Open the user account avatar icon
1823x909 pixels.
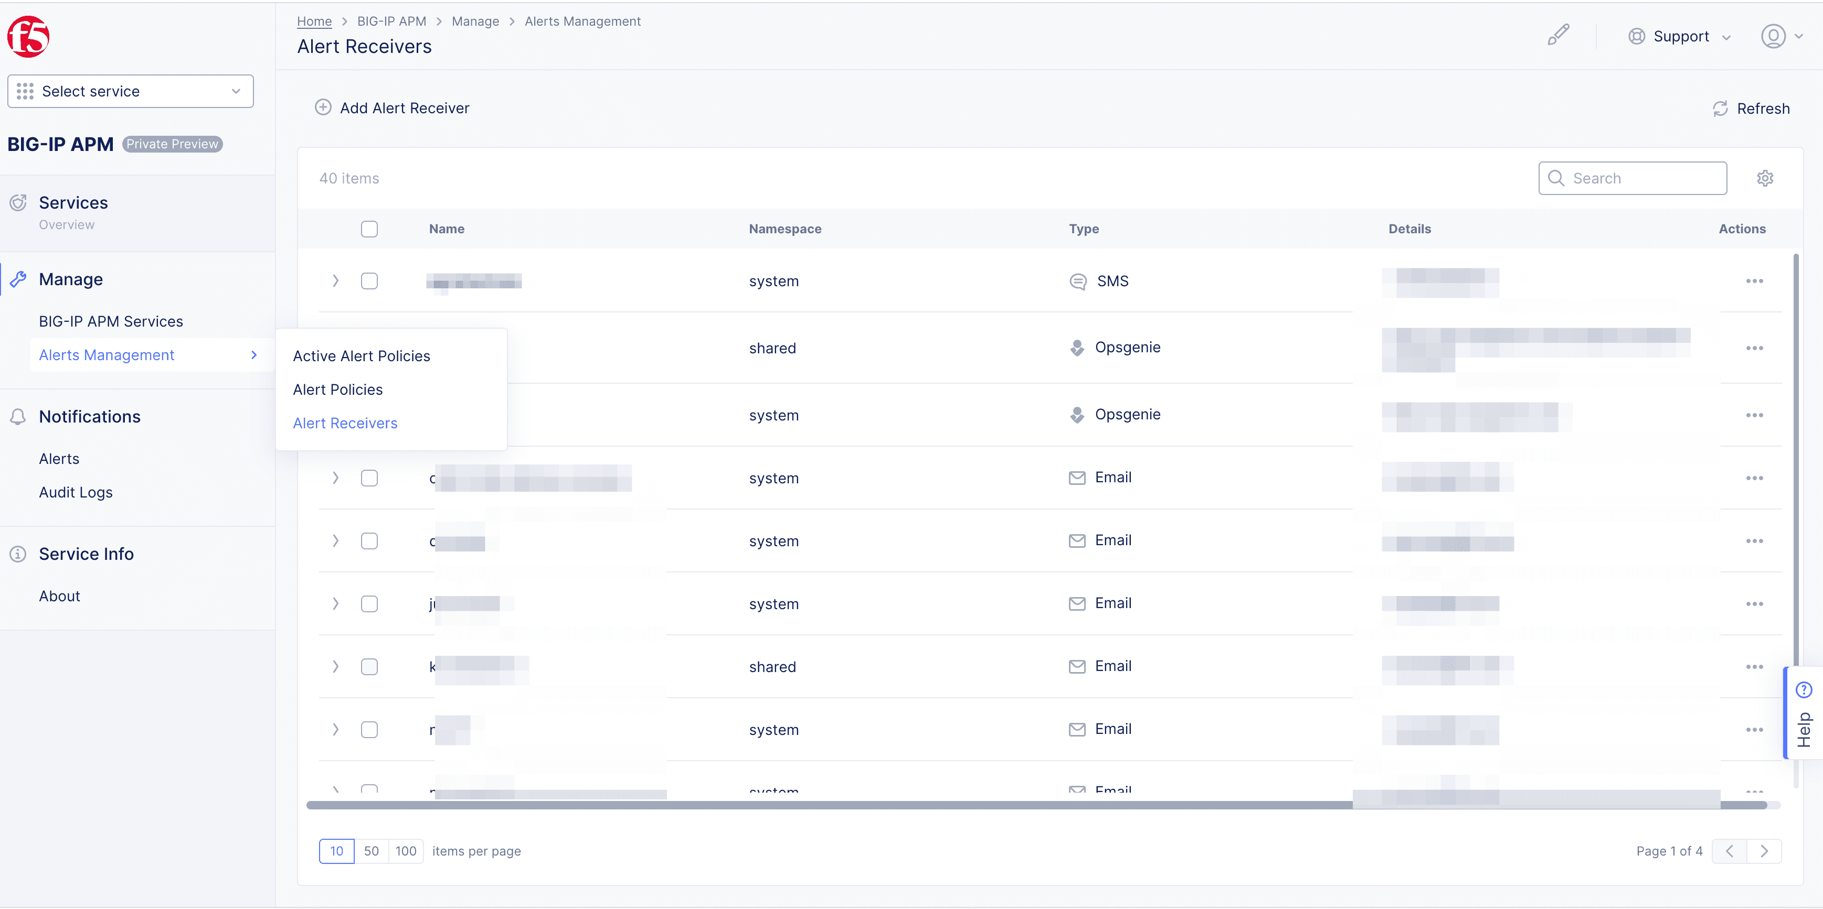[x=1773, y=36]
